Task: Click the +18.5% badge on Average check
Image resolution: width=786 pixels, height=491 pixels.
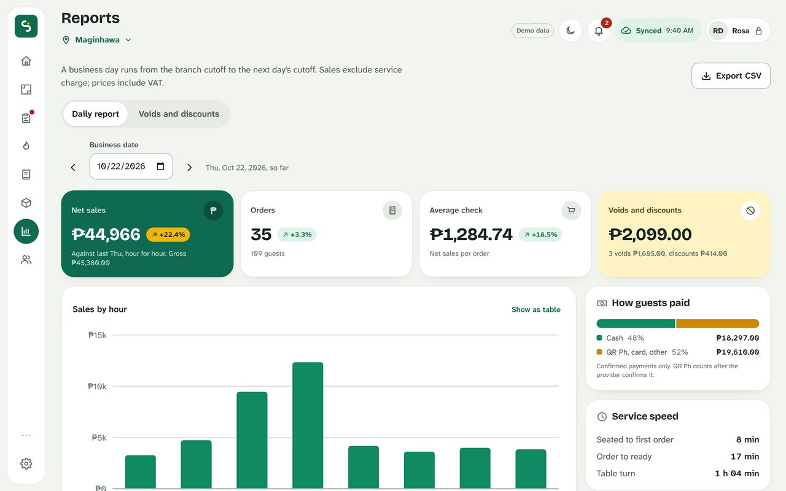Action: tap(540, 234)
